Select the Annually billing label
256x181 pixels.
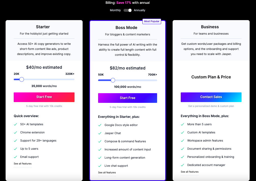(x=139, y=10)
